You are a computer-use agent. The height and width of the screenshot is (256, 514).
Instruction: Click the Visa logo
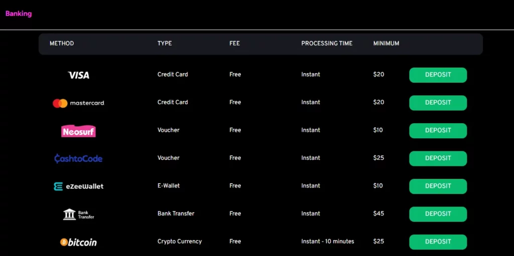coord(78,75)
